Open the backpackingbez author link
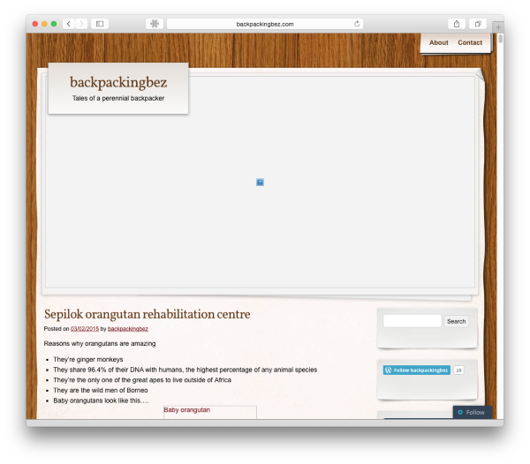 [x=128, y=328]
